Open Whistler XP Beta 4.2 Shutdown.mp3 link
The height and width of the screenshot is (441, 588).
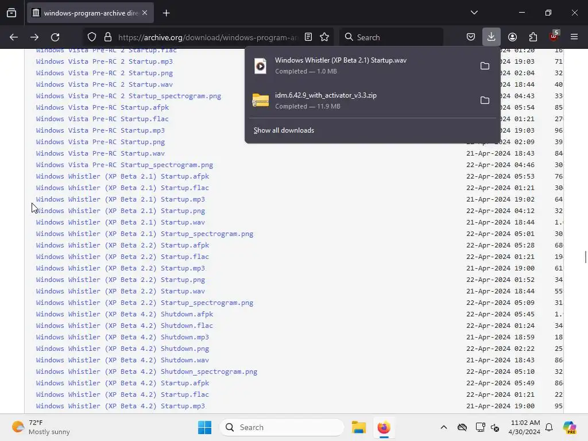tap(123, 337)
